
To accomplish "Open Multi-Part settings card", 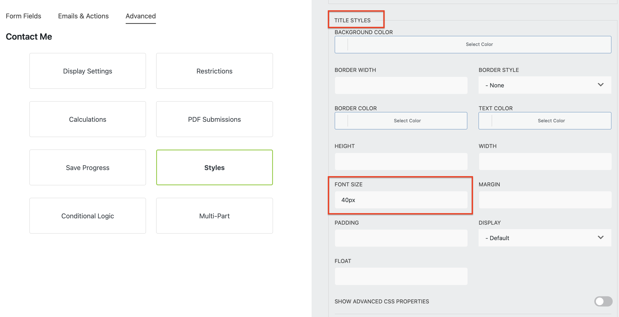I will click(x=214, y=216).
